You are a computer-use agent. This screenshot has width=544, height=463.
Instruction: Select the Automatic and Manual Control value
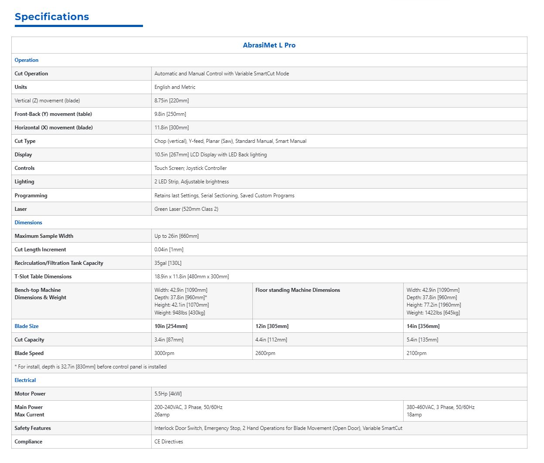[x=221, y=74]
